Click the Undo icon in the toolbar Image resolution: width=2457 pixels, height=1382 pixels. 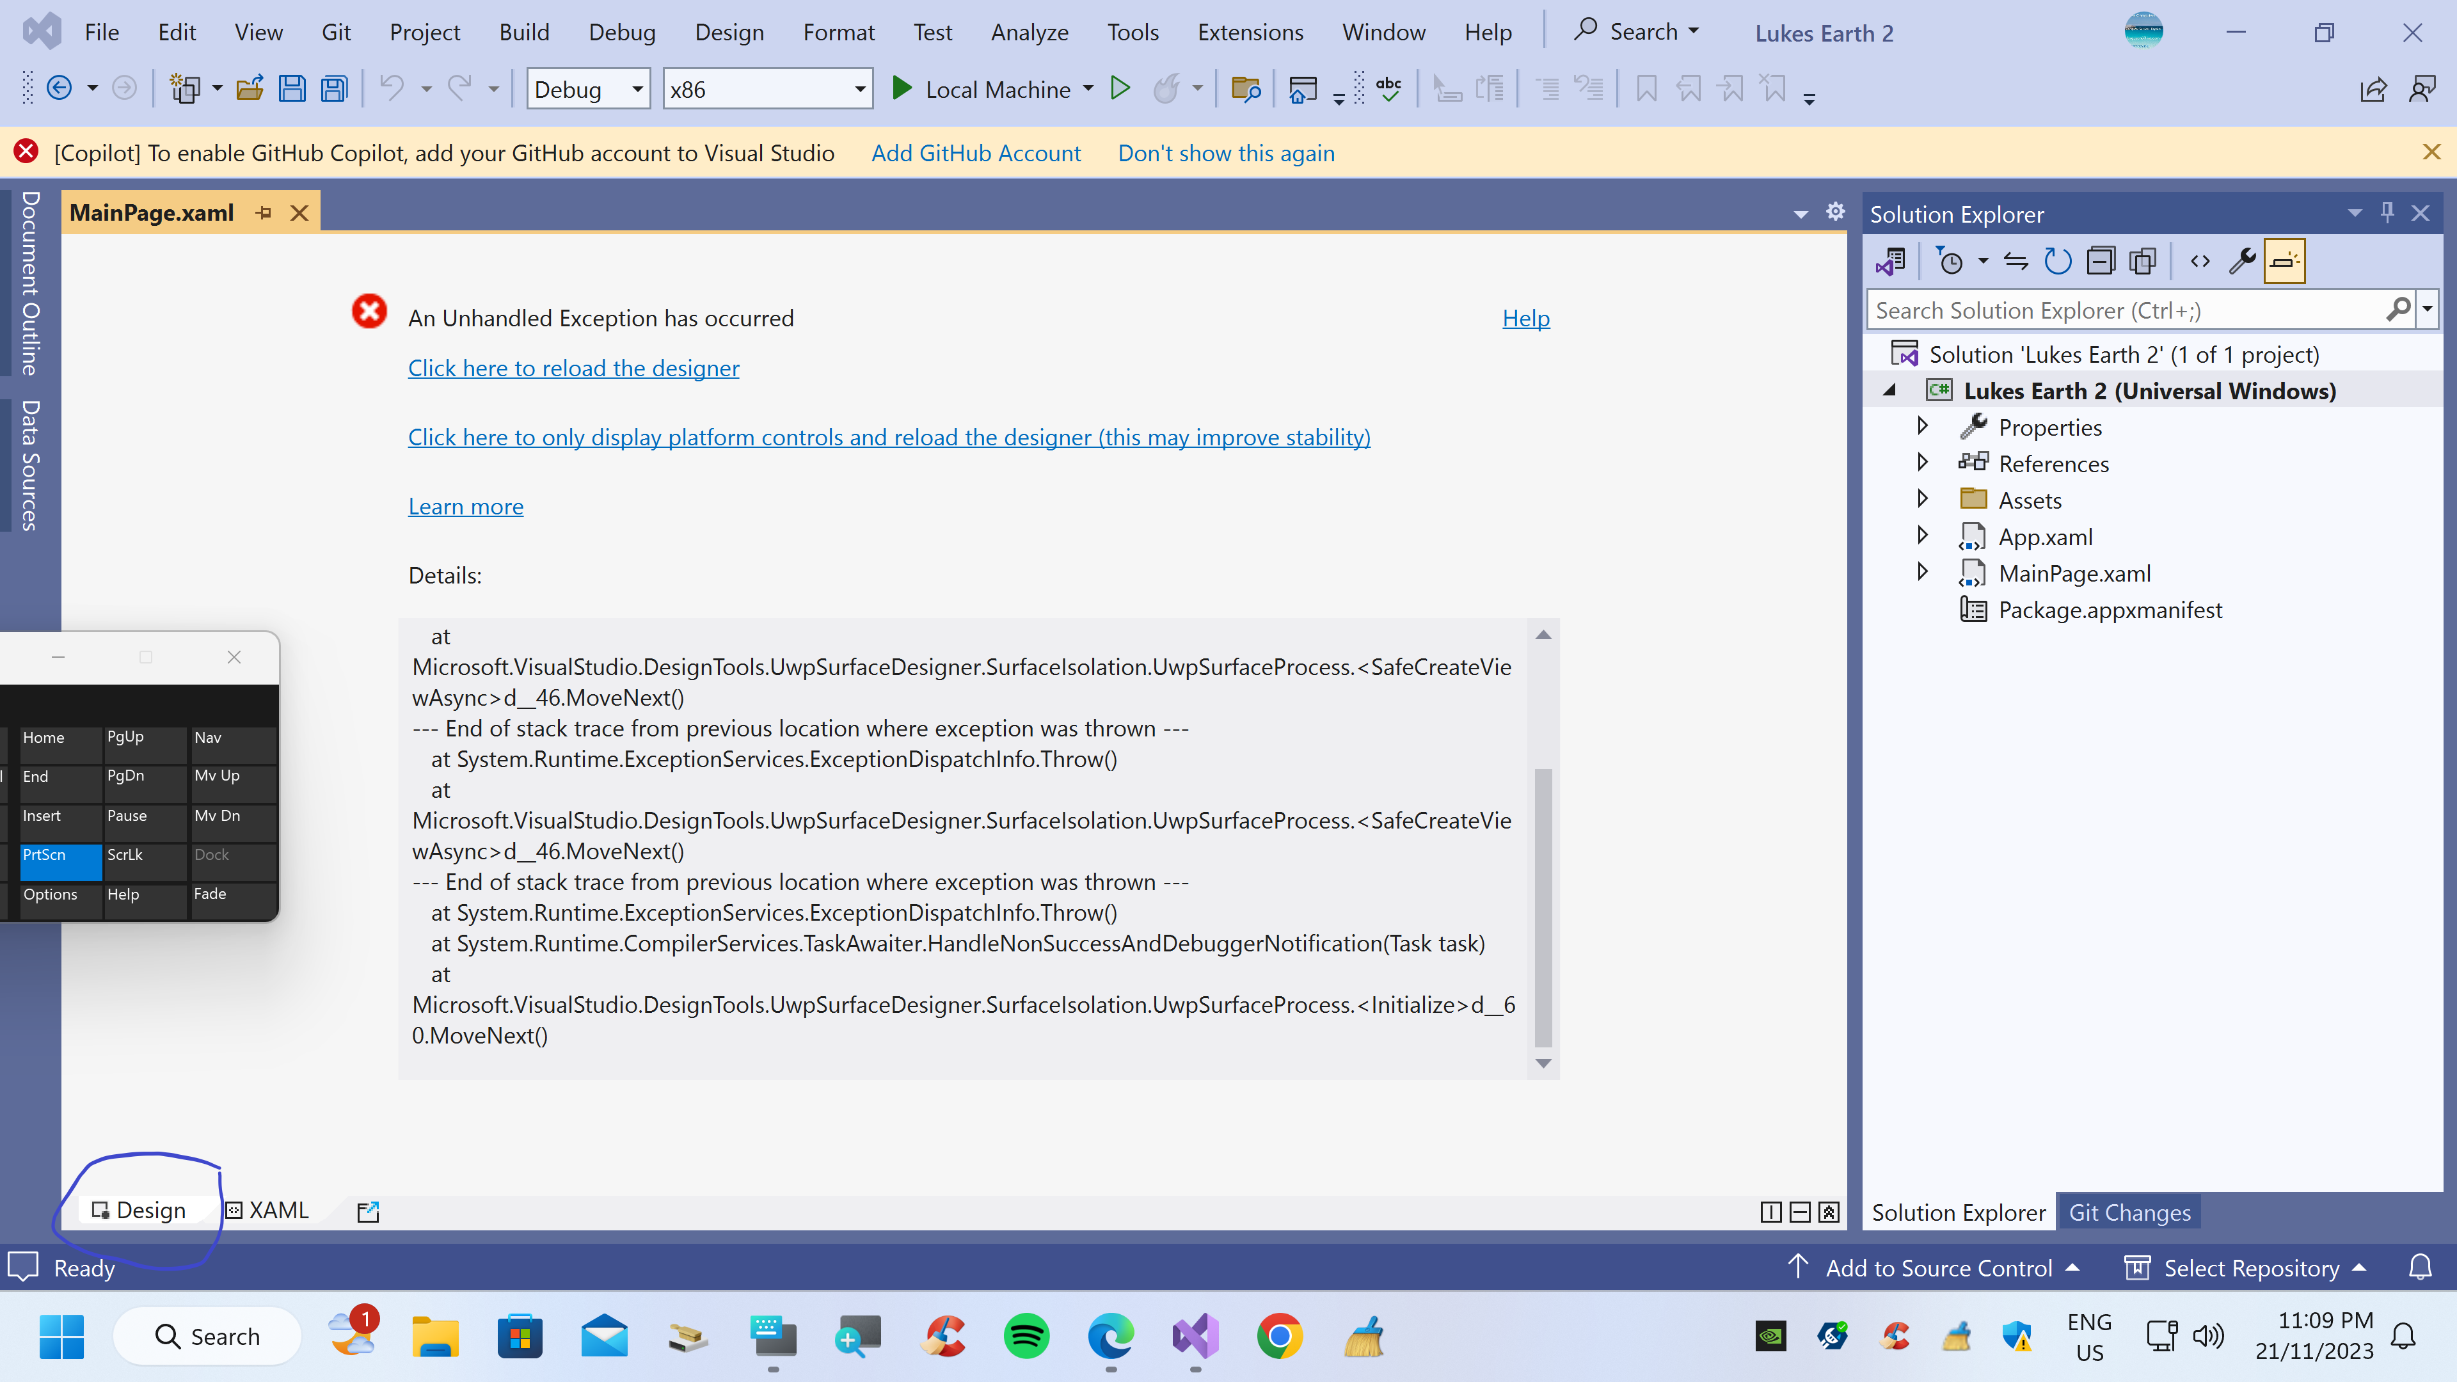tap(391, 88)
